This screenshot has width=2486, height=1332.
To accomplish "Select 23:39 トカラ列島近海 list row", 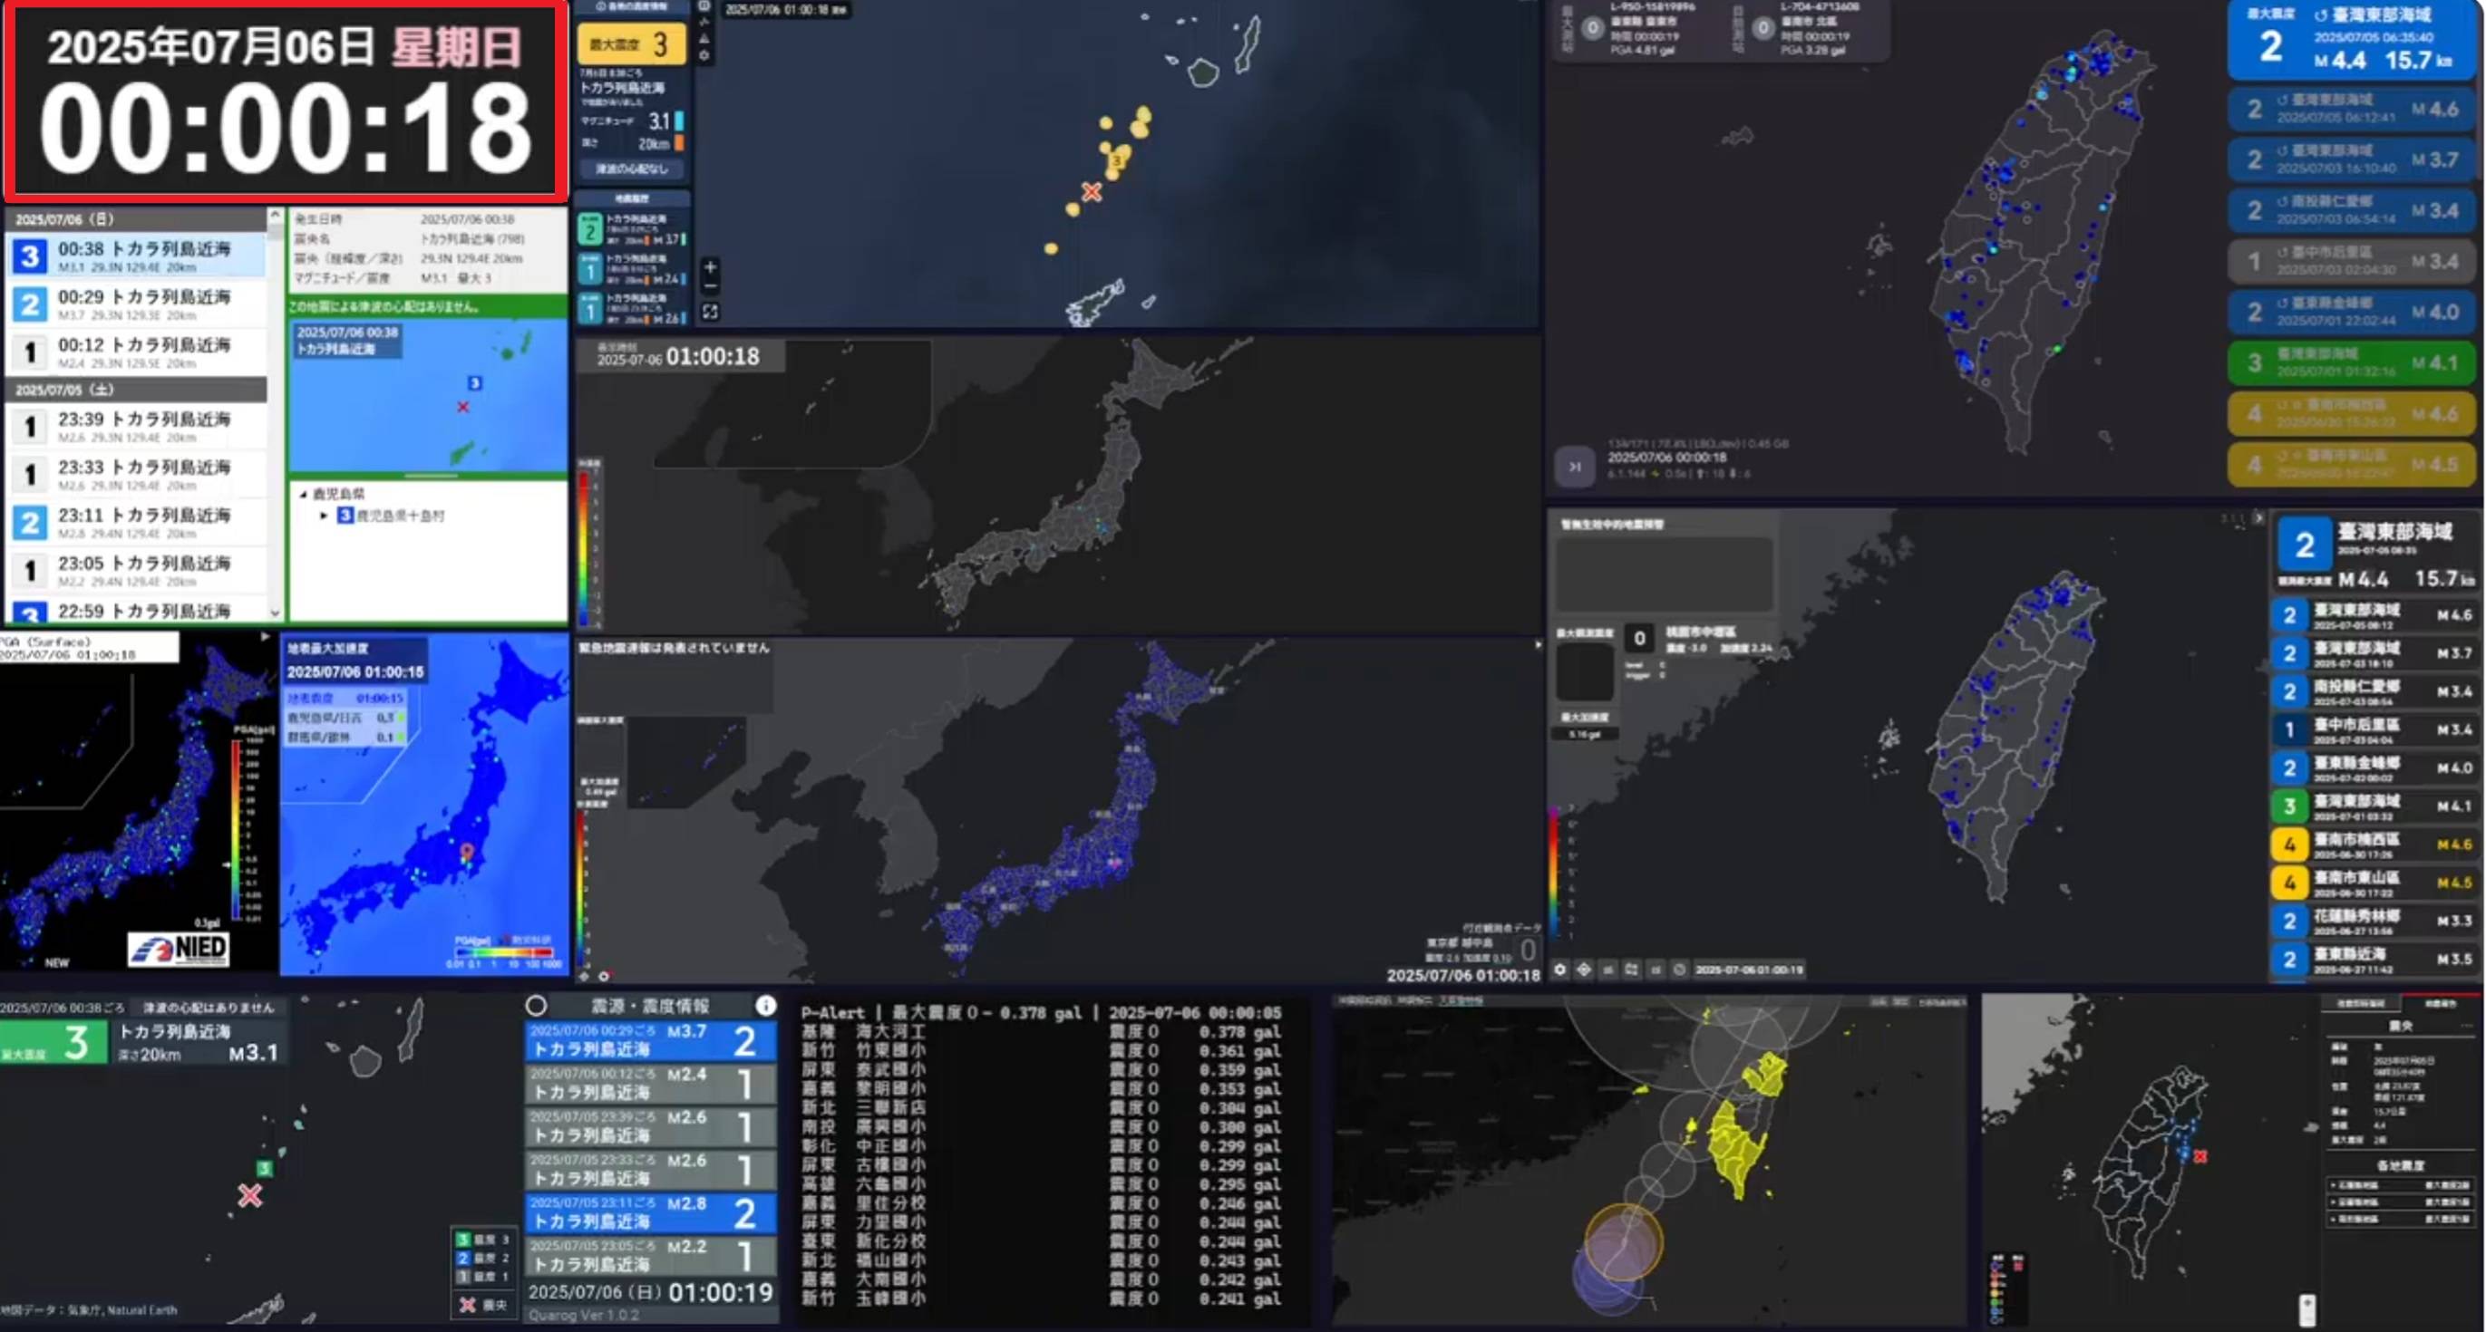I will tap(137, 426).
